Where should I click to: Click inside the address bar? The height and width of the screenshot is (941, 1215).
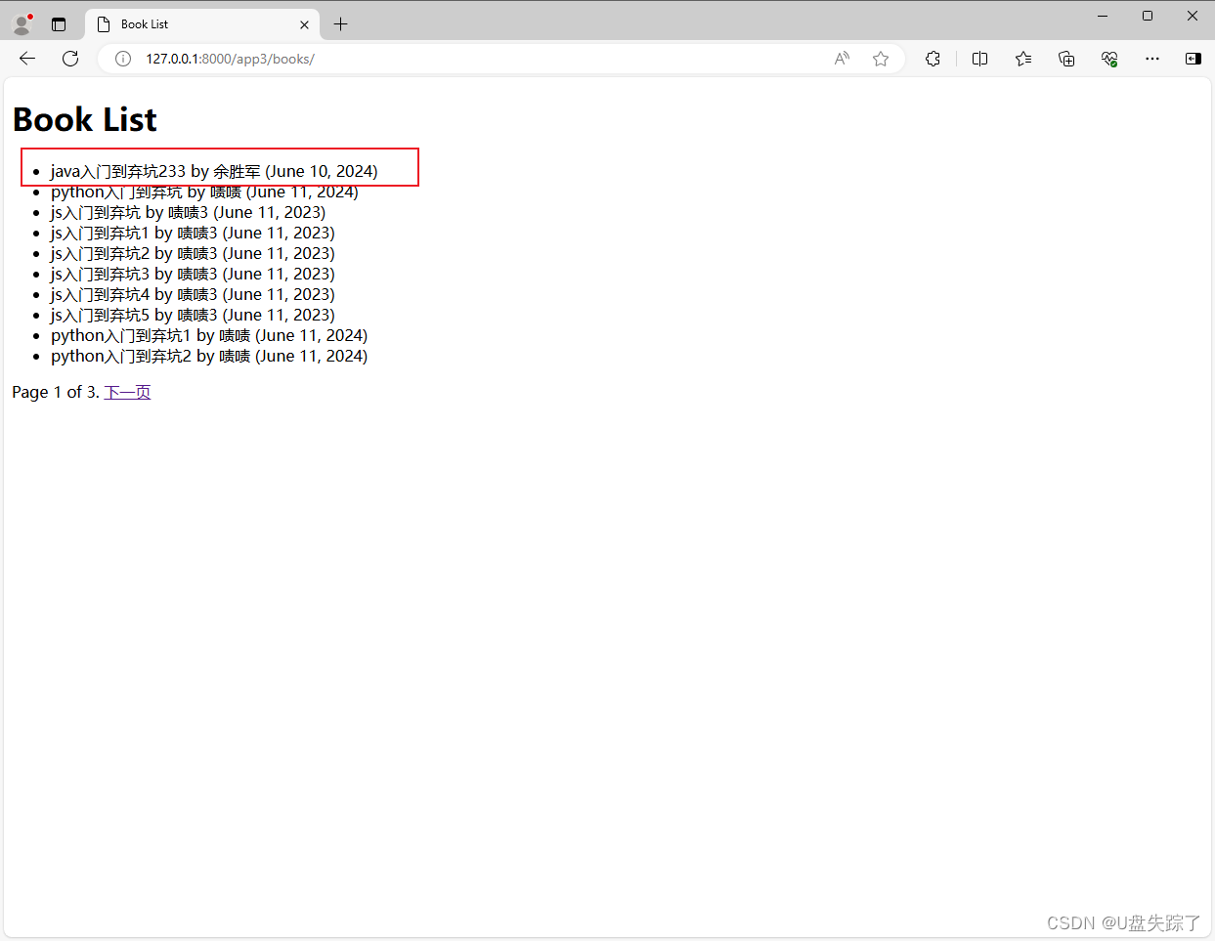point(391,59)
